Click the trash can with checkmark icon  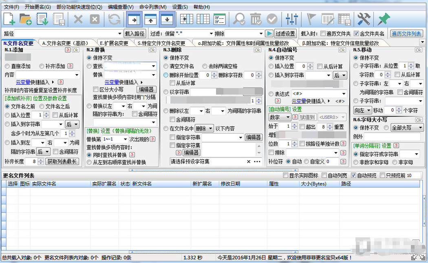256,19
